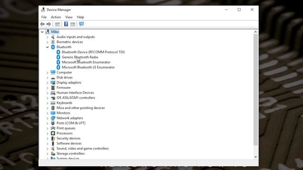Click the icon beside Bluetooth Device (RFCOMM Protocol TDI)
The image size is (303, 170).
tap(58, 52)
